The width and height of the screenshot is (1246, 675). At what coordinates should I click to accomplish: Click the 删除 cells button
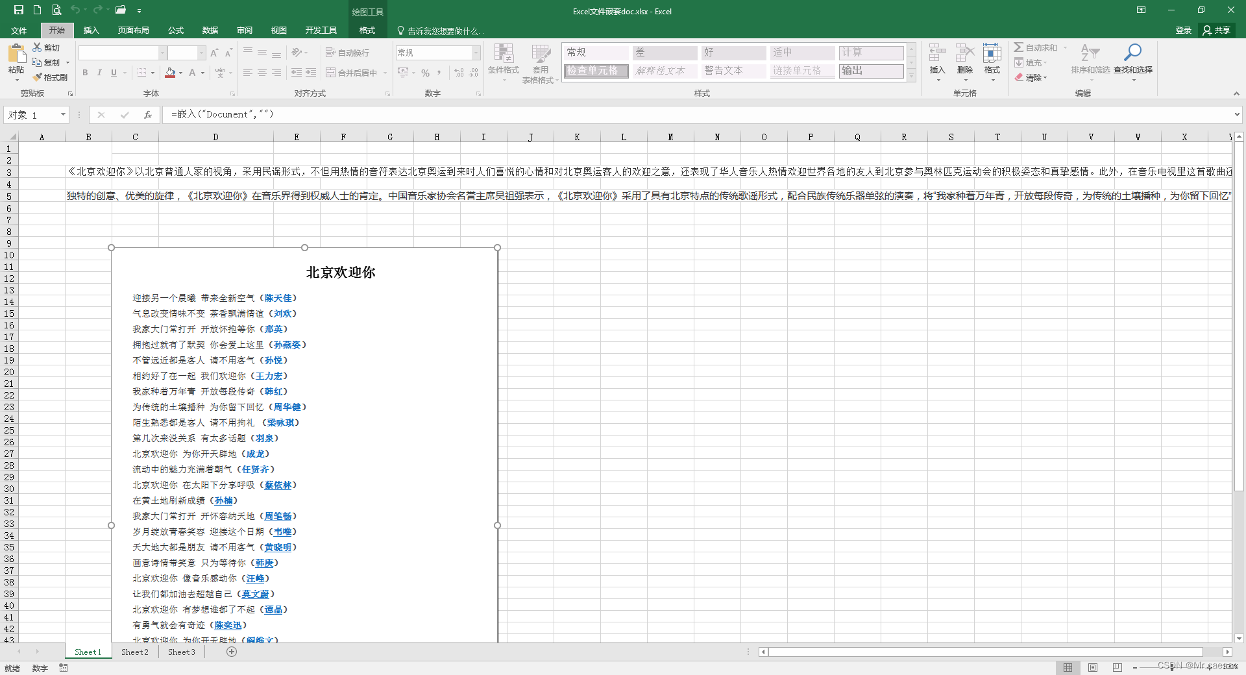click(x=965, y=62)
